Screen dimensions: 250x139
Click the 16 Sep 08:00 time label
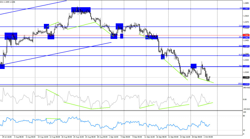(x=161, y=137)
